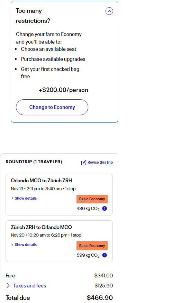Click the 'Too many restrictions?' heading text
Viewport: 173px width, 303px height.
click(x=33, y=16)
